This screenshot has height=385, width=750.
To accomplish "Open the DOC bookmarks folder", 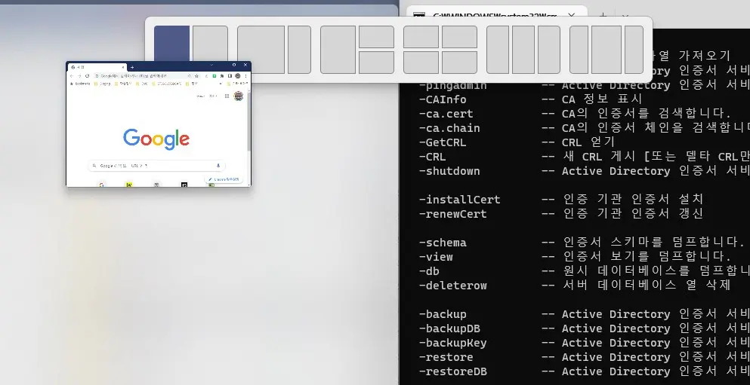I will coord(142,84).
